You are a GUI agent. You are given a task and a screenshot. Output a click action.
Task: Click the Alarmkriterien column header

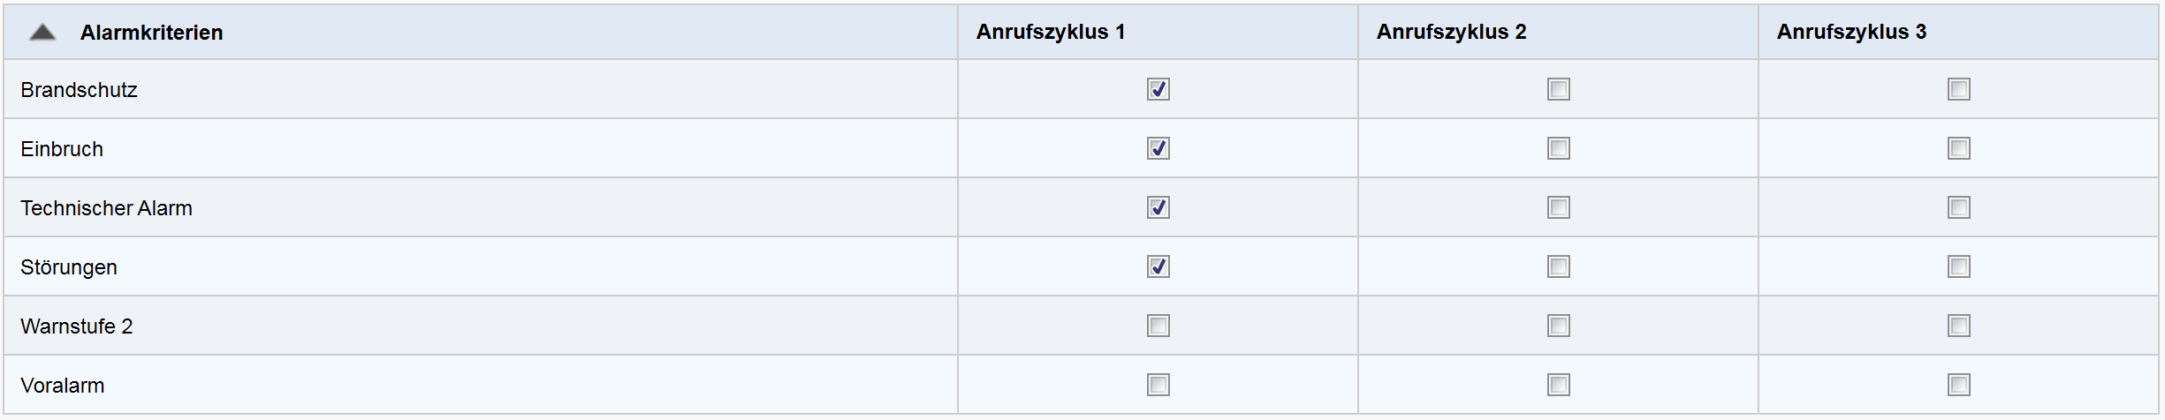pos(151,33)
